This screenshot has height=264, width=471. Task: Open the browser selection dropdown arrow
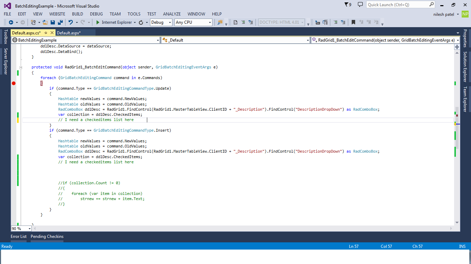[135, 22]
